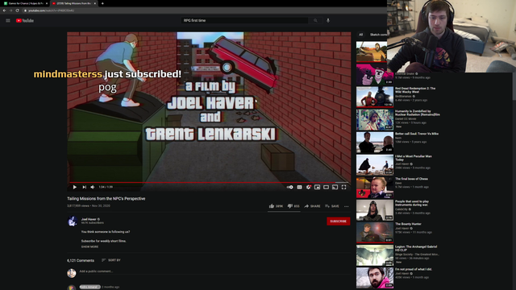The image size is (516, 290).
Task: Expand the description with SHOW MORE
Action: (89, 246)
